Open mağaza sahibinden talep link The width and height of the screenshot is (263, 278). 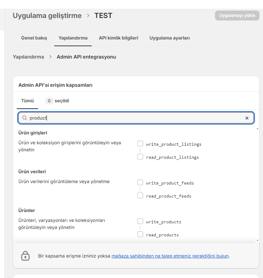coord(170,256)
